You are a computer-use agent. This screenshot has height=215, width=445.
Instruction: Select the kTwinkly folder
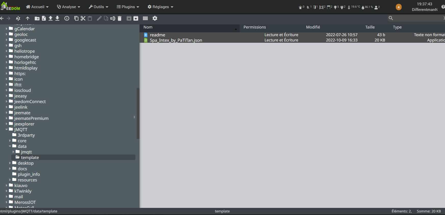point(23,191)
